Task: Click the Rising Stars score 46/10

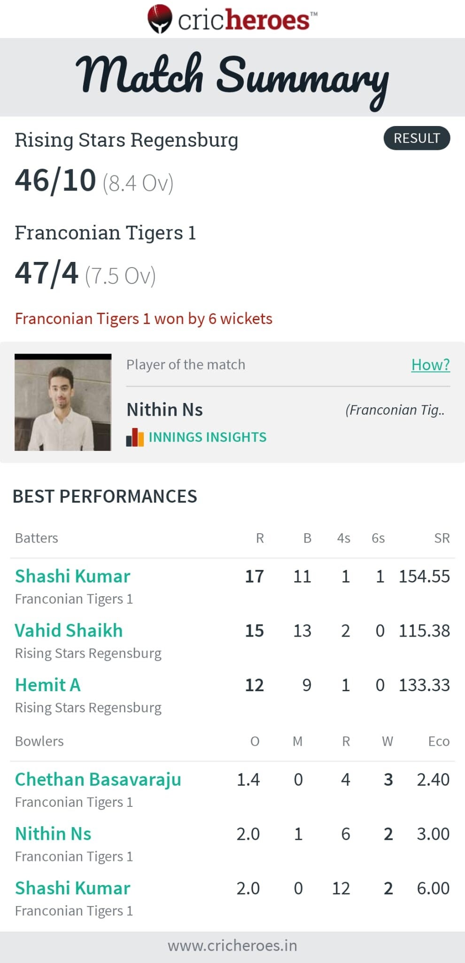Action: pyautogui.click(x=55, y=181)
